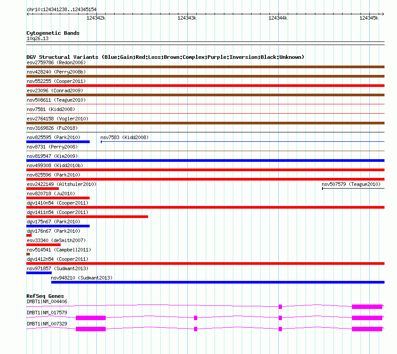This screenshot has height=354, width=397.
Task: Open the nsv552255 (Cooper2011) variant
Action: [56, 81]
